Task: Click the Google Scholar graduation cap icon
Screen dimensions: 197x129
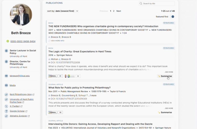Action: [6, 111]
